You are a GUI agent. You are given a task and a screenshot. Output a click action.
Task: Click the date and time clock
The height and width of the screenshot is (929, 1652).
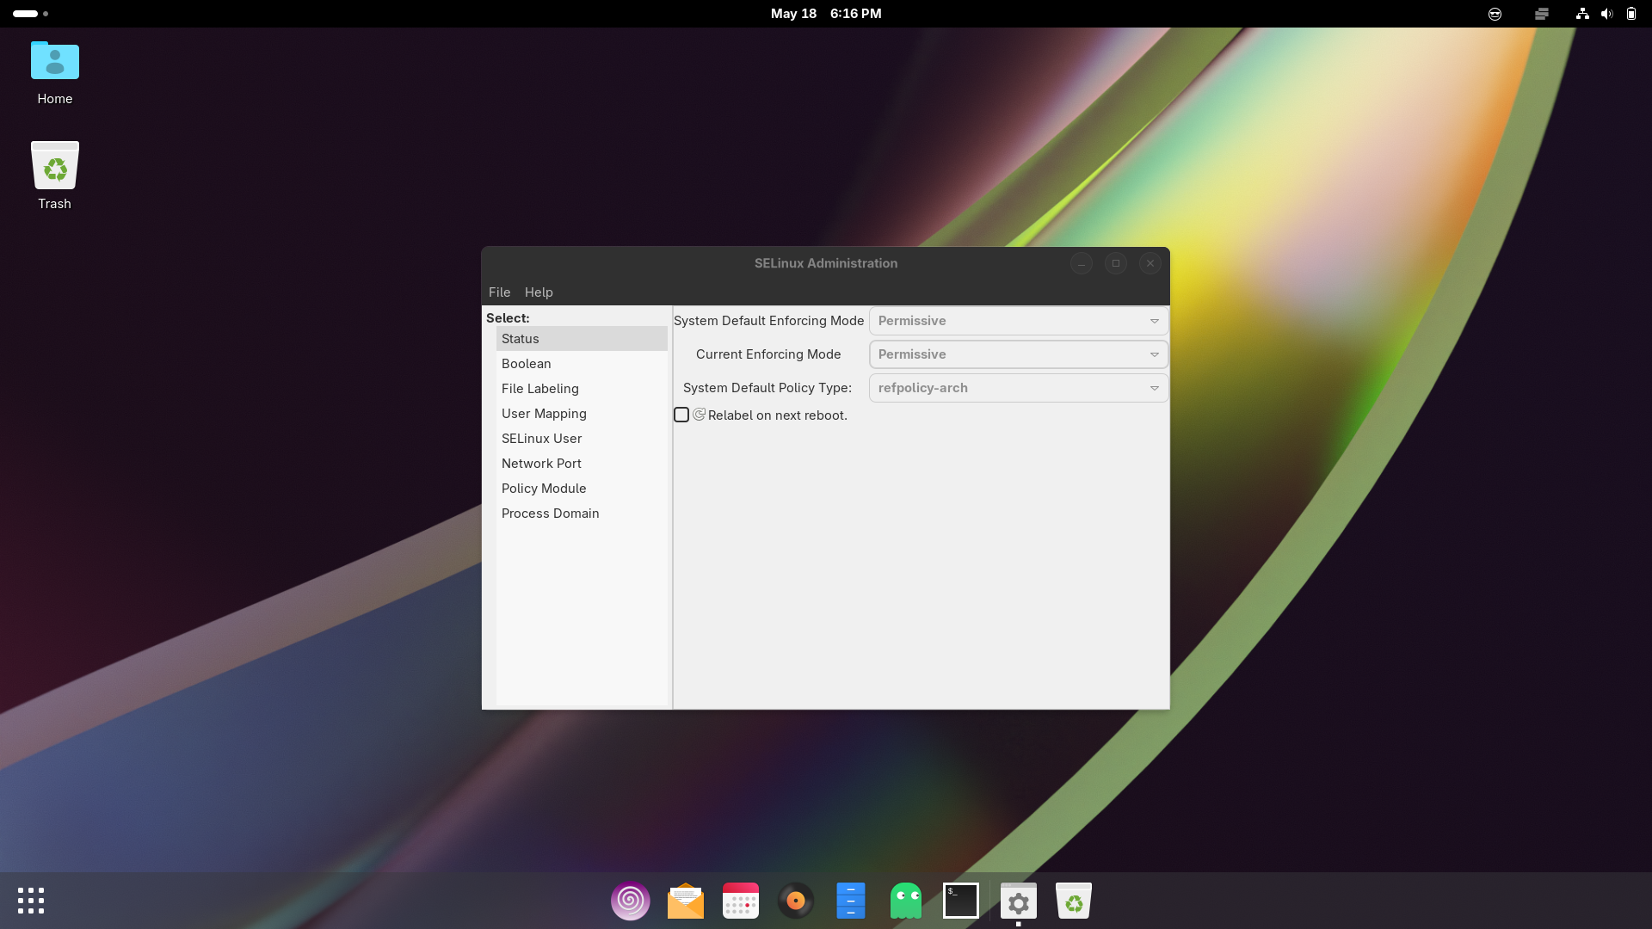click(826, 14)
